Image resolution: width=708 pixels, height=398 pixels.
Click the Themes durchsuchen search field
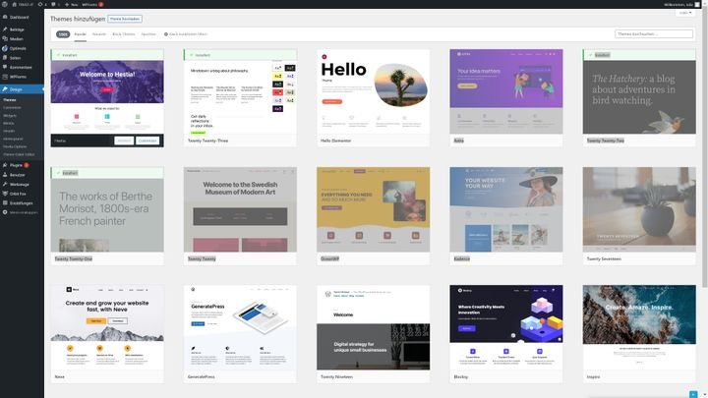(654, 33)
